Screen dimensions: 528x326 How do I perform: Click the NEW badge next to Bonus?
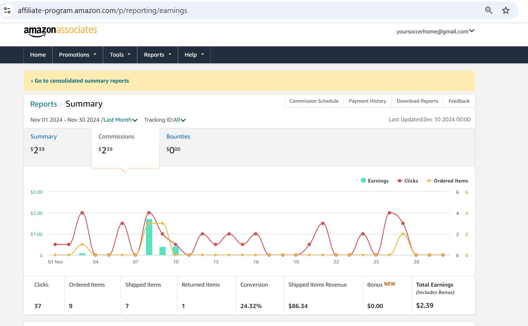coord(390,284)
